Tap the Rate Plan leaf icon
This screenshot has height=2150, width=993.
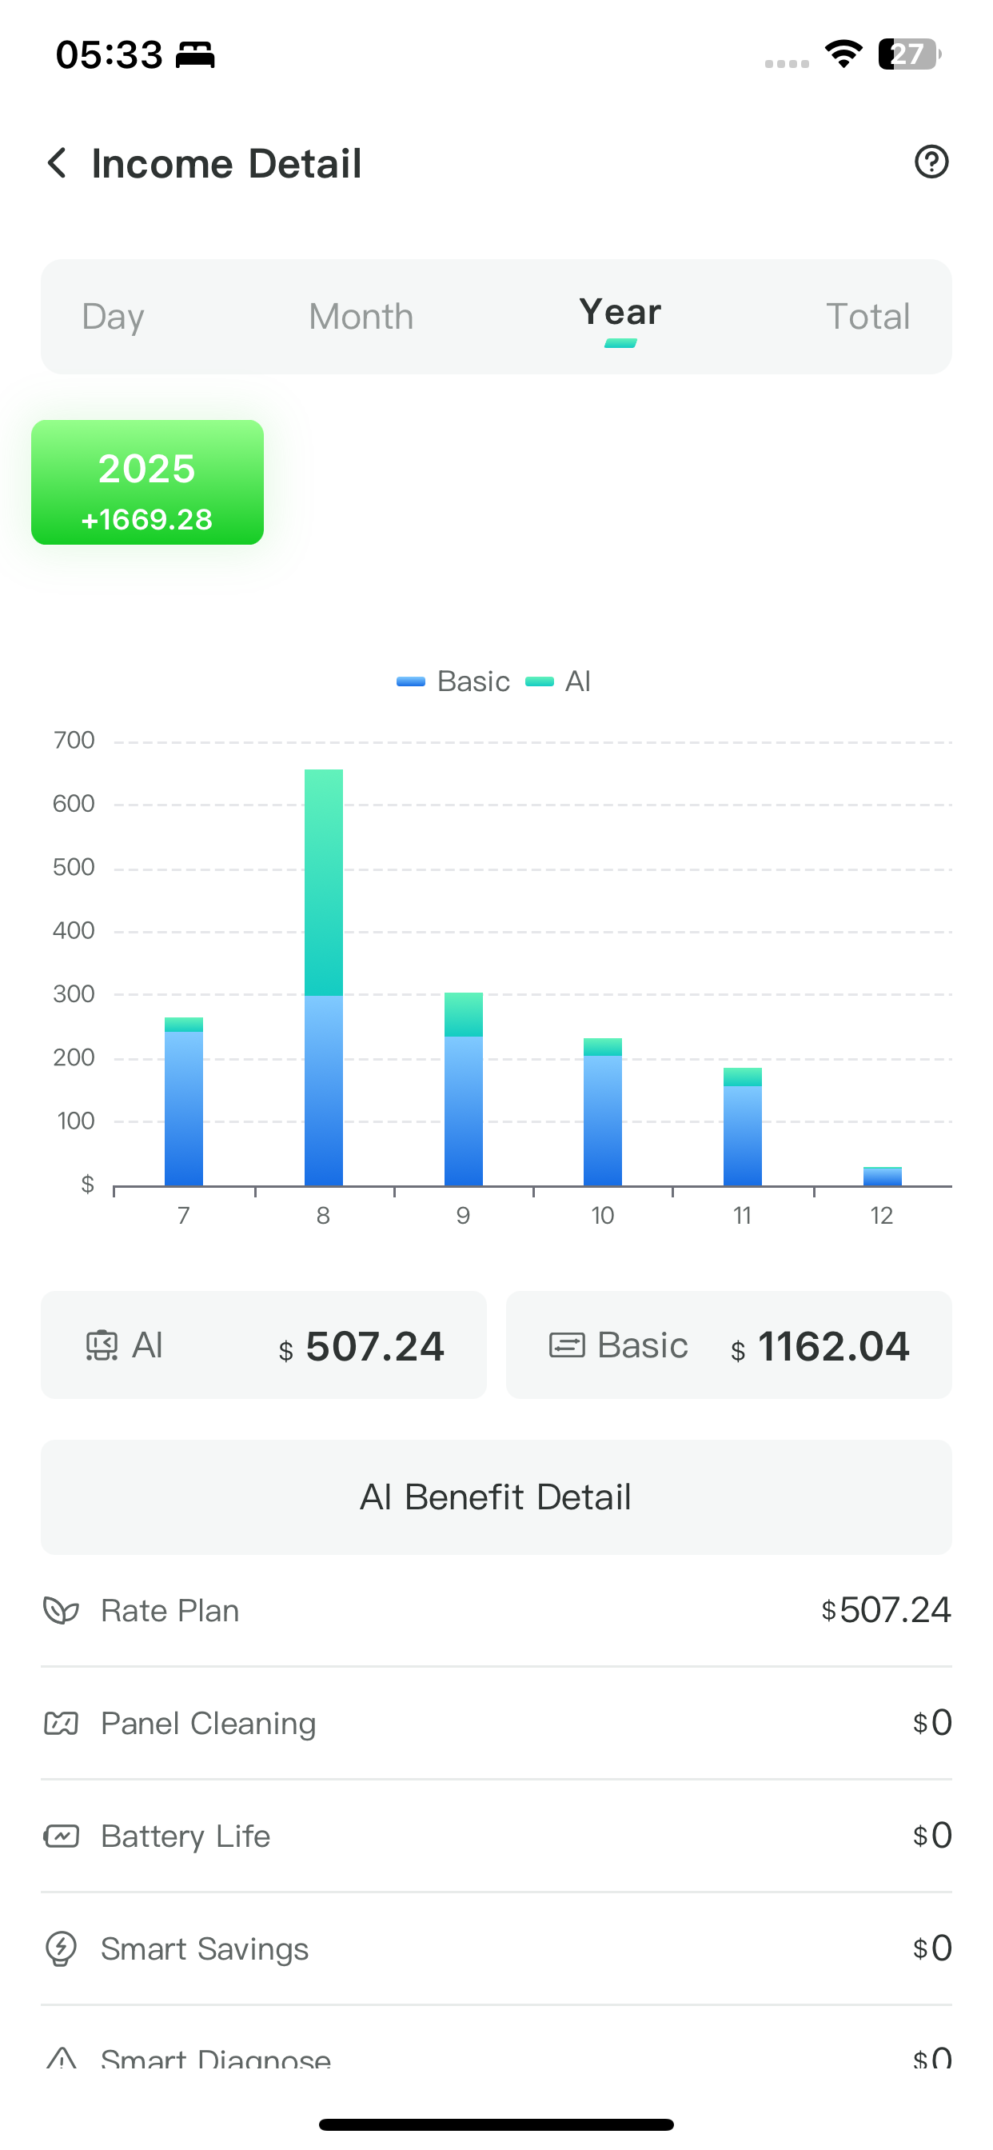tap(61, 1611)
